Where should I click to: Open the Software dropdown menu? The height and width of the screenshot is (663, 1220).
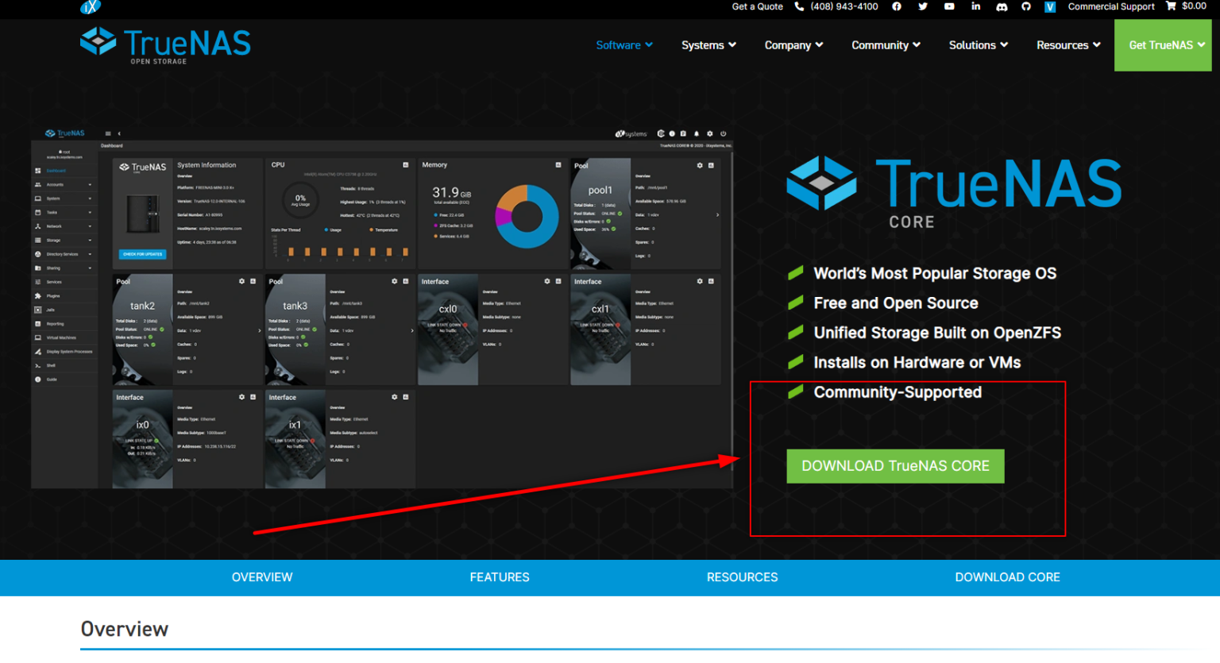624,45
